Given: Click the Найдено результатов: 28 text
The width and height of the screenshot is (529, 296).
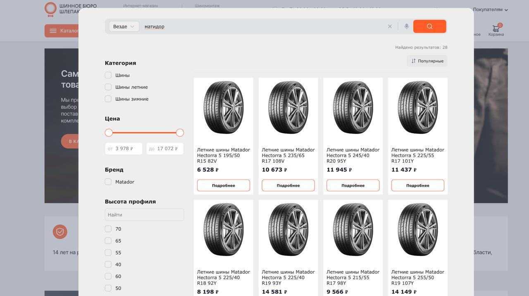Looking at the screenshot, I should (421, 47).
